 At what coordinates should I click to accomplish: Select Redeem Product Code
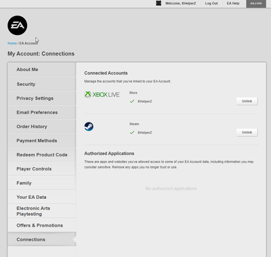coord(42,155)
